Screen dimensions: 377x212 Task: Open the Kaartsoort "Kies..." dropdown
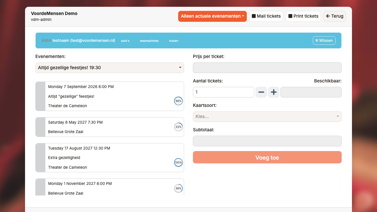click(267, 117)
